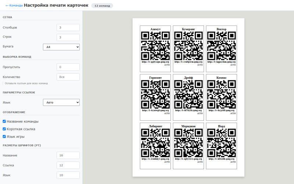The height and width of the screenshot is (184, 294).
Task: Click the СЕТКА section header
Action: click(x=7, y=17)
